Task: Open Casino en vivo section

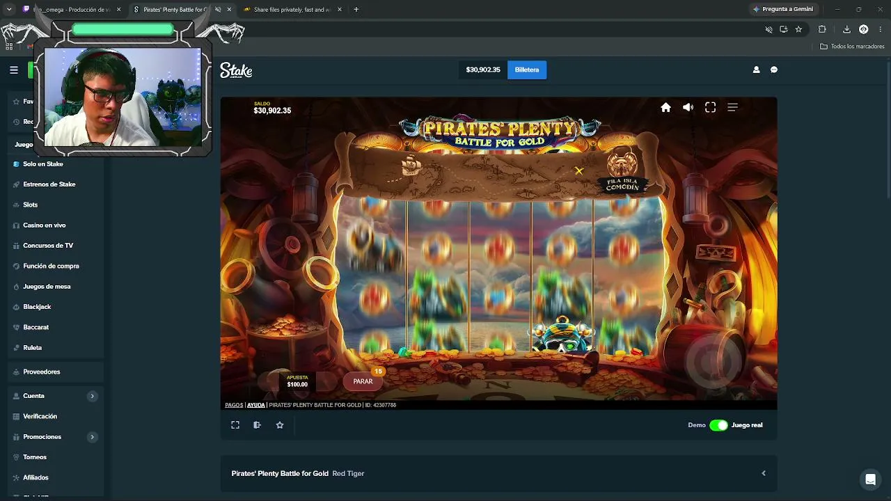Action: 45,225
